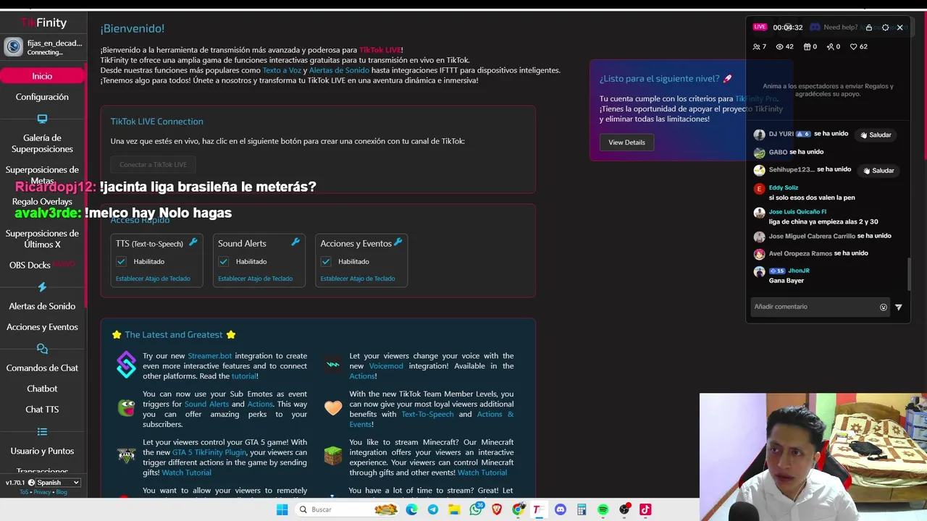Viewport: 927px width, 521px height.
Task: Select the Inicio sidebar item
Action: pyautogui.click(x=42, y=76)
